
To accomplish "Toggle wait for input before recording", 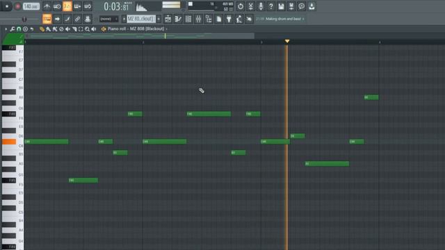I will (x=57, y=6).
